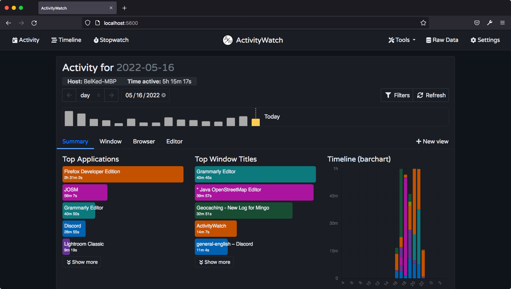The height and width of the screenshot is (289, 511).
Task: Open Raw Data page
Action: click(x=442, y=40)
